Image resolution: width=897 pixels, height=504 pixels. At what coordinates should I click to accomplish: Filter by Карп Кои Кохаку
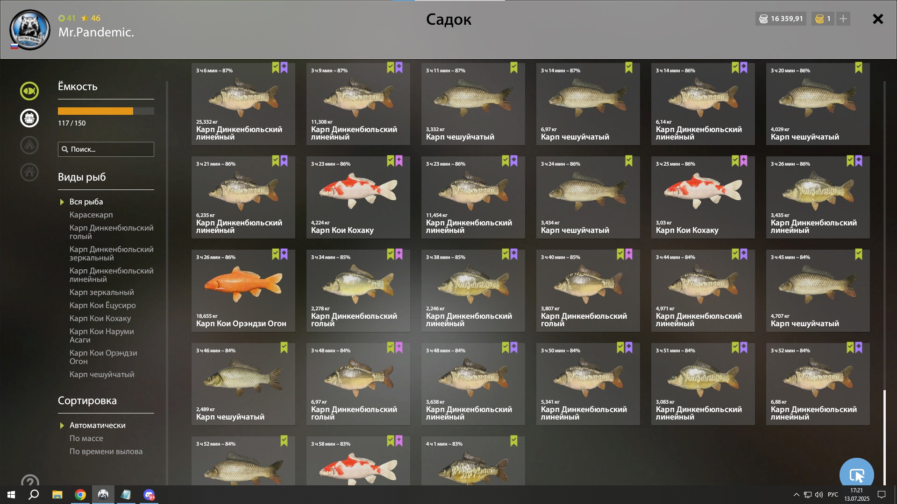point(100,318)
